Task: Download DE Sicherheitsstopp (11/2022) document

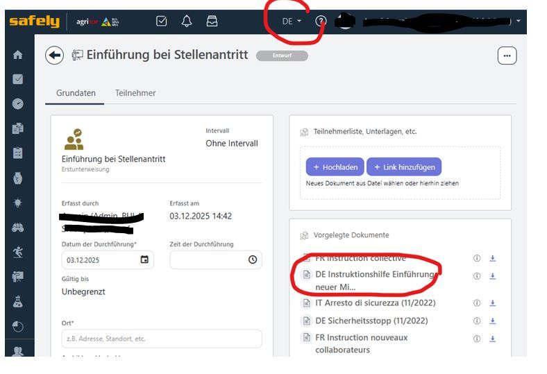Action: 493,321
